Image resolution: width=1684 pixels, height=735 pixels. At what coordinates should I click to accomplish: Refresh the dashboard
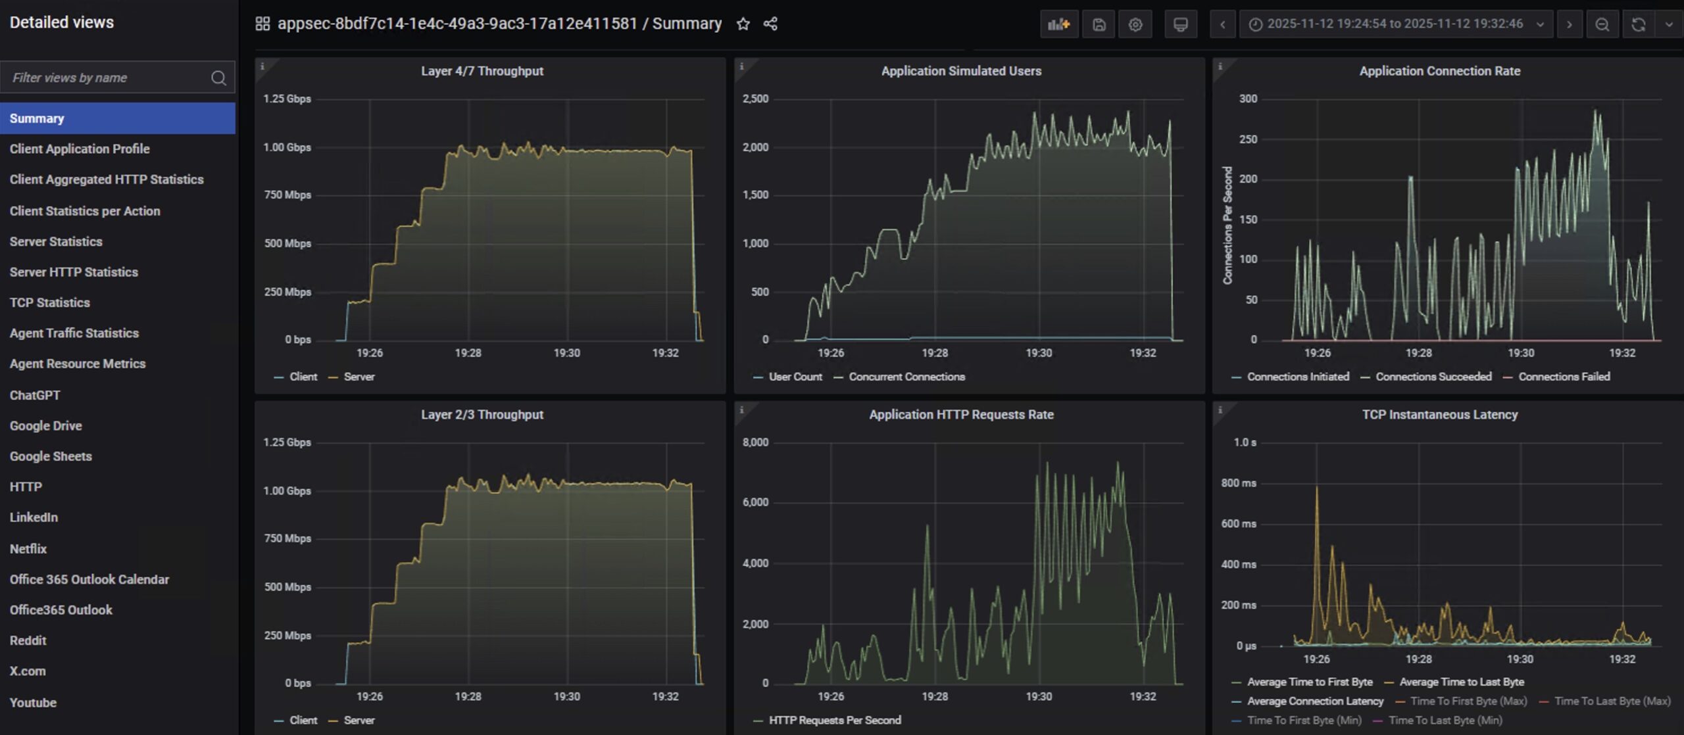pyautogui.click(x=1638, y=25)
